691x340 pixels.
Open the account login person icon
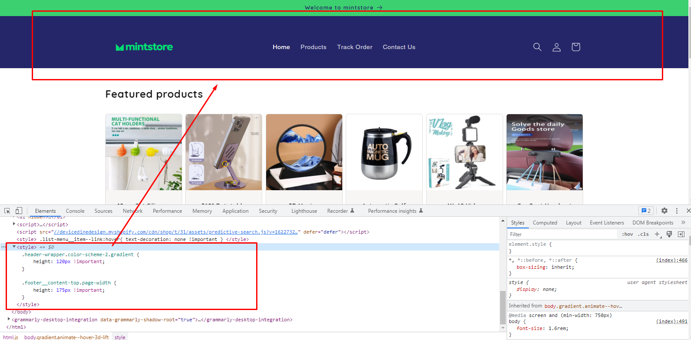click(557, 47)
